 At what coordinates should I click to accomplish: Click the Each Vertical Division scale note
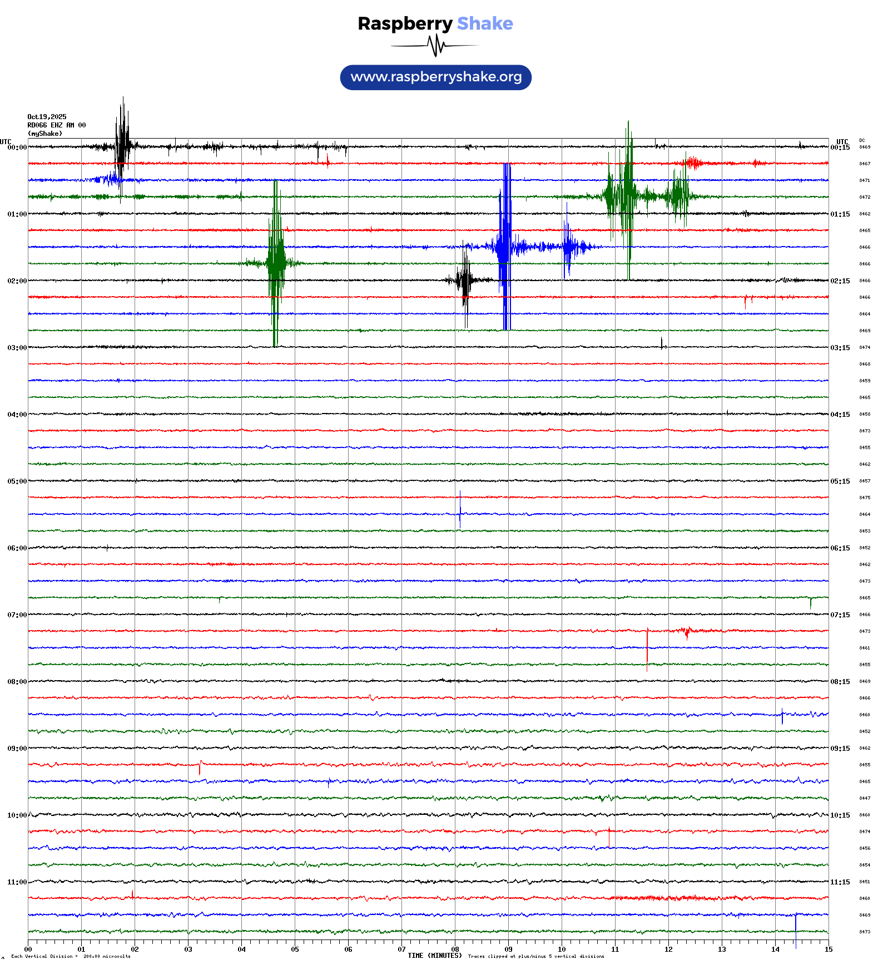point(71,956)
